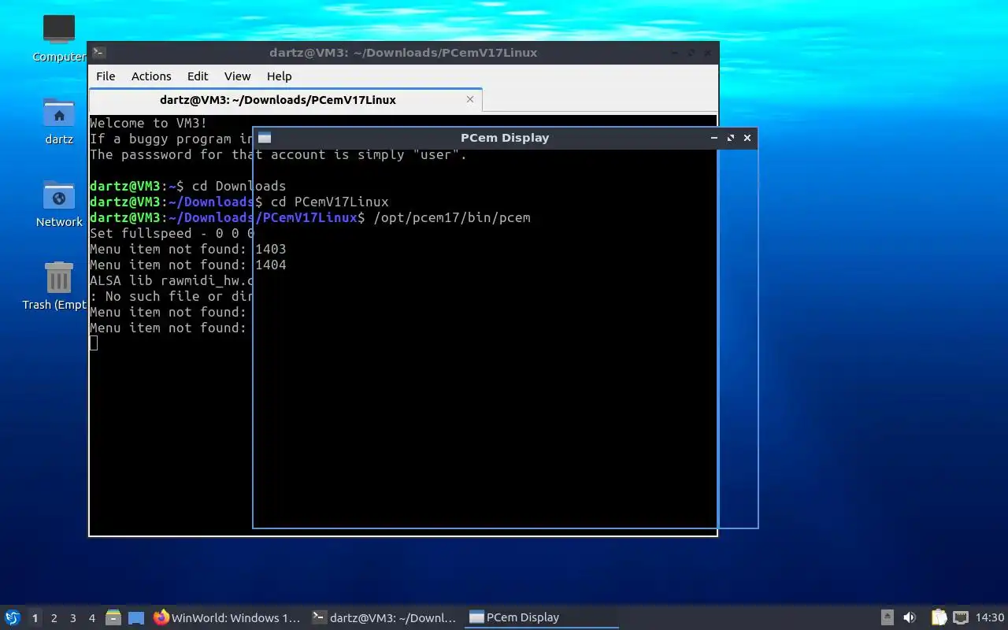Screen dimensions: 1008x630
Task: Open the volume control tray icon
Action: click(910, 618)
